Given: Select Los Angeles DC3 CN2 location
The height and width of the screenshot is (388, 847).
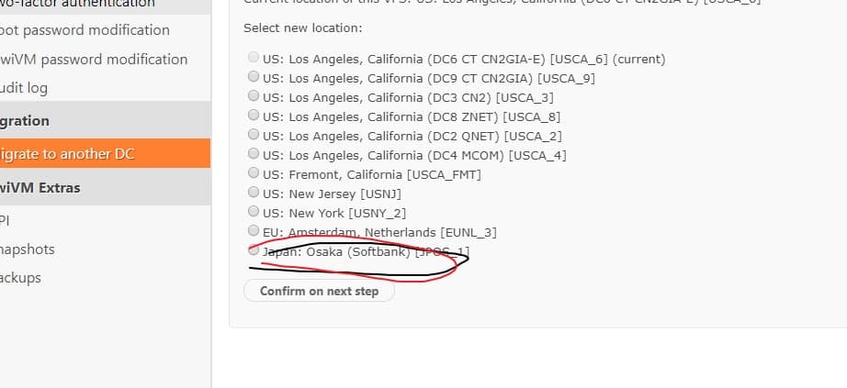Looking at the screenshot, I should pyautogui.click(x=254, y=97).
